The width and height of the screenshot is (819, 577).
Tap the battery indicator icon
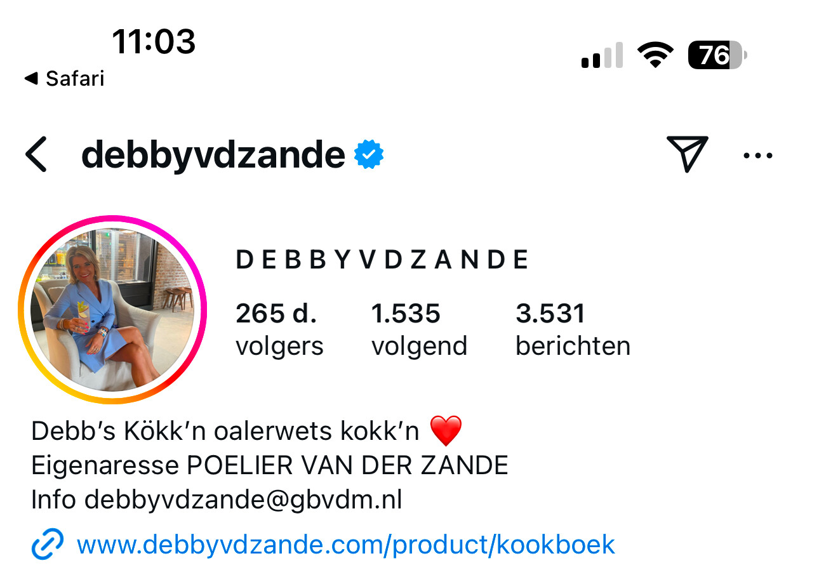[x=717, y=55]
